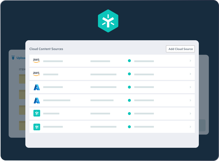This screenshot has width=219, height=161.
Task: Click the Azure icon in the fourth source row
Action: (x=37, y=100)
